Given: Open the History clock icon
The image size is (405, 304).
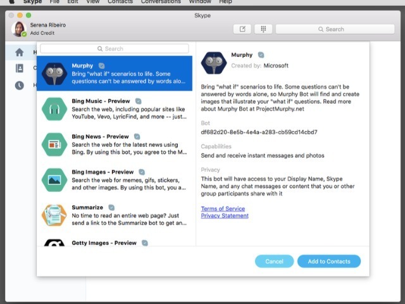Looking at the screenshot, I should (x=20, y=85).
